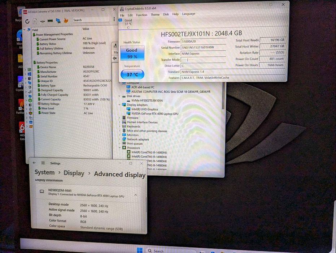Viewport: 336px width, 253px height.
Task: Click the back arrow in Device Manager toolbar
Action: point(115,58)
